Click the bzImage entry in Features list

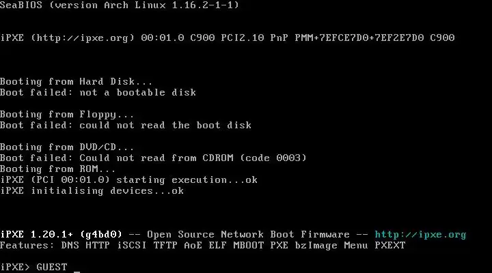click(x=316, y=246)
